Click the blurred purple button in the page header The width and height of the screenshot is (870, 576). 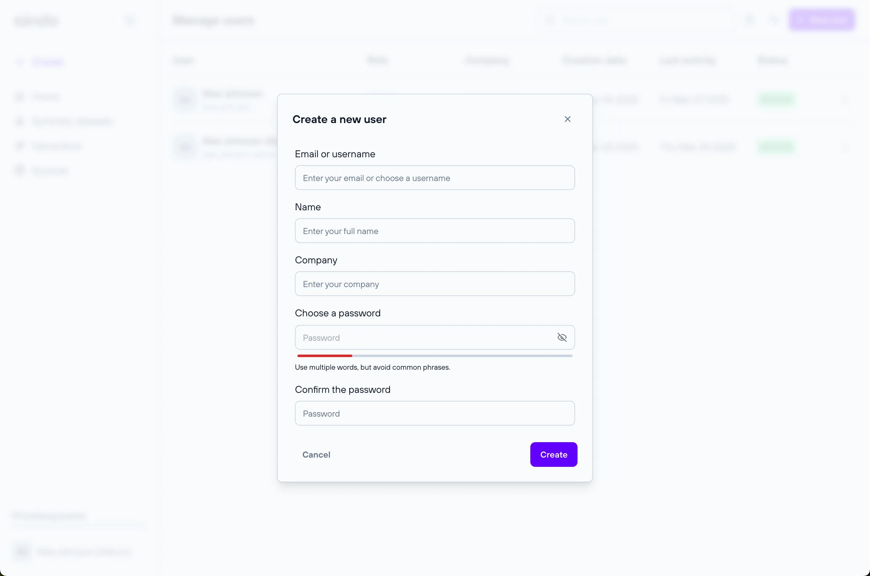(821, 20)
